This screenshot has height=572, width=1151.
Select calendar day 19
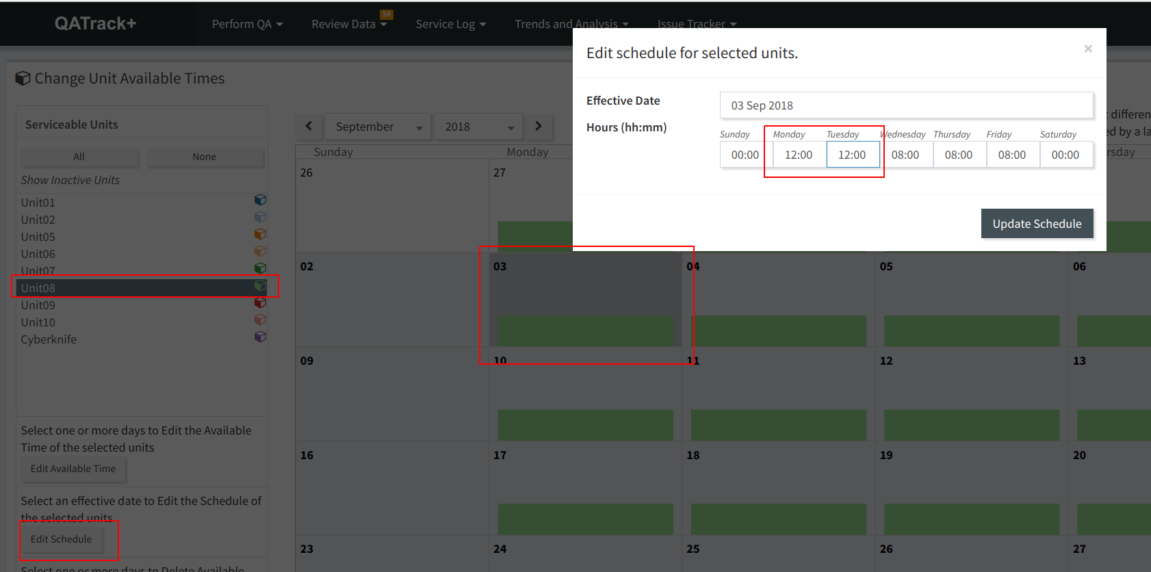(972, 489)
